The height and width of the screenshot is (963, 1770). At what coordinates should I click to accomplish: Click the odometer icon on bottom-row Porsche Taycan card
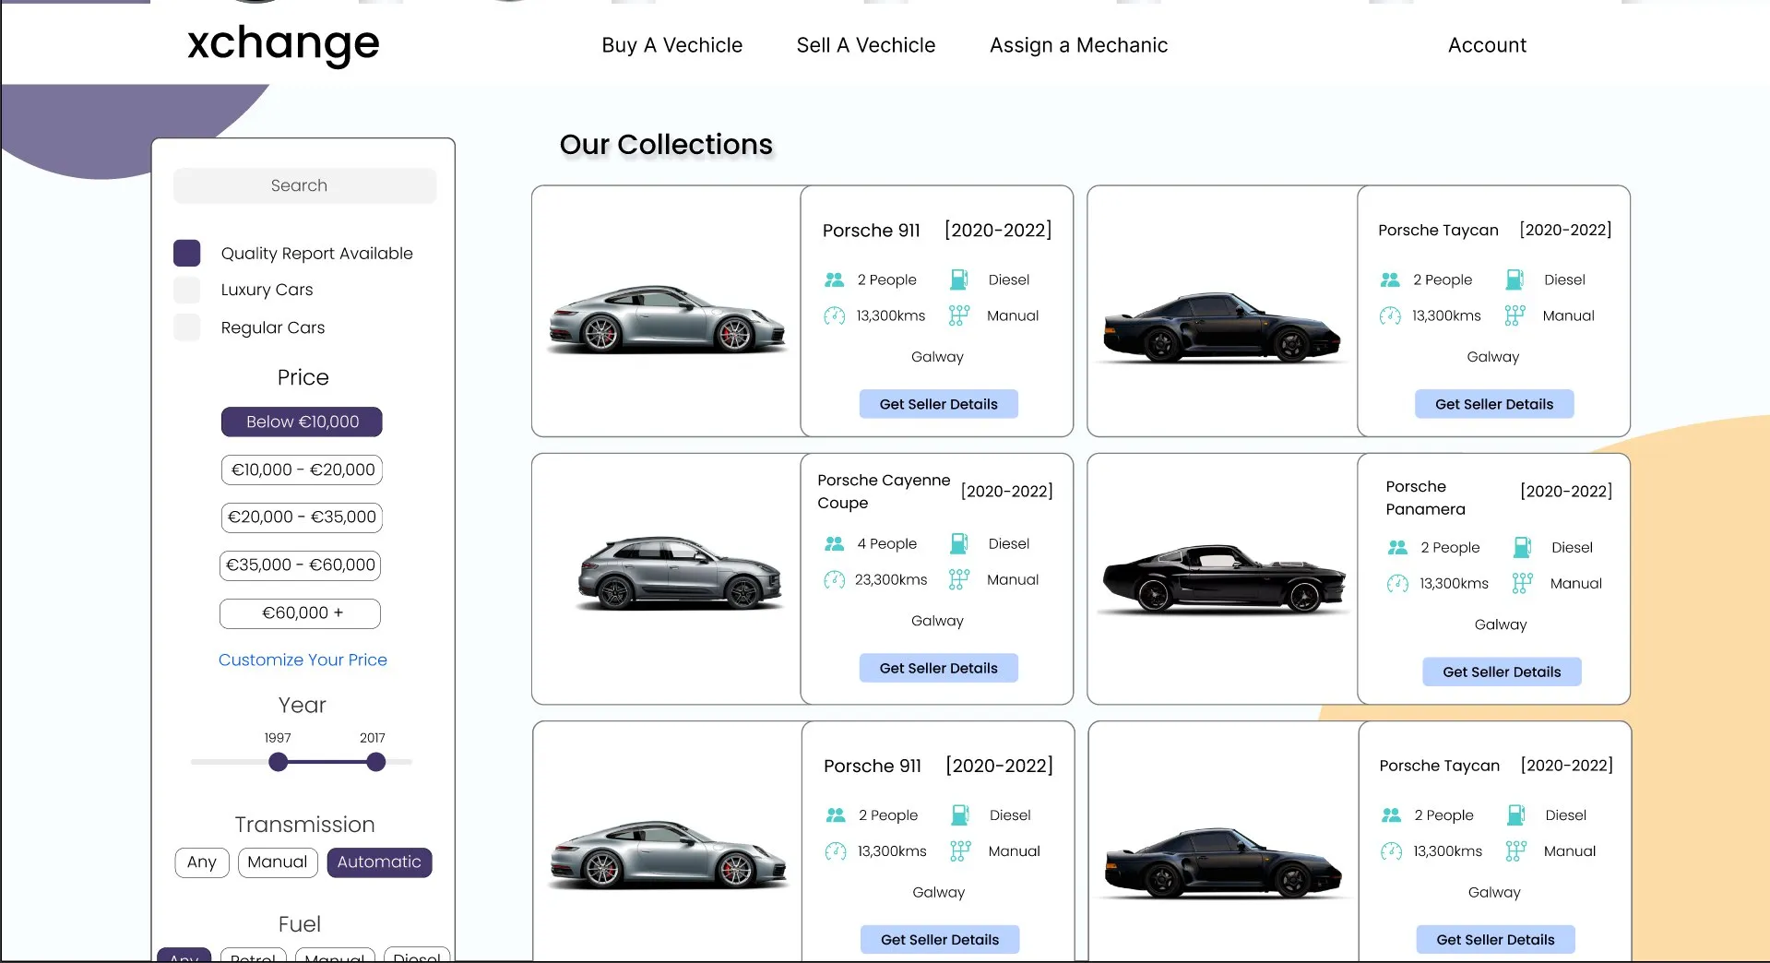pyautogui.click(x=1391, y=851)
